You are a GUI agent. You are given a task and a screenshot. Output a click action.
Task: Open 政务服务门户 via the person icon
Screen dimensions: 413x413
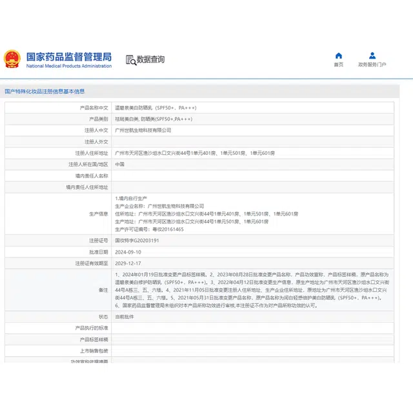[372, 55]
